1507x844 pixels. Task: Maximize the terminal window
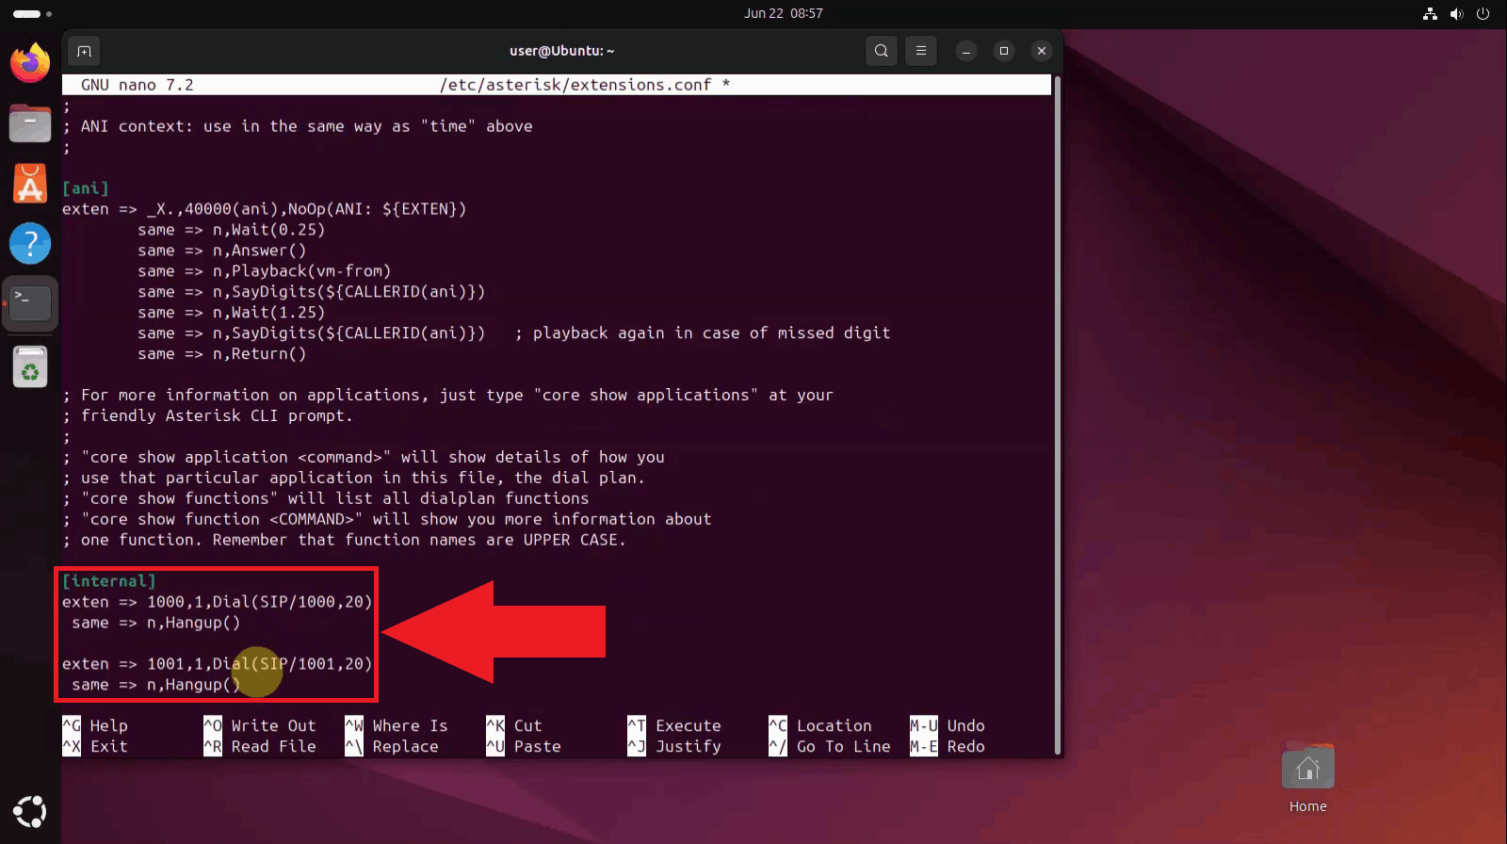(1004, 51)
